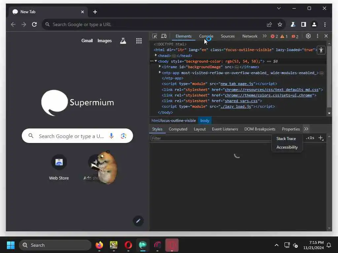Click the share page icon
The width and height of the screenshot is (338, 253).
tap(269, 24)
